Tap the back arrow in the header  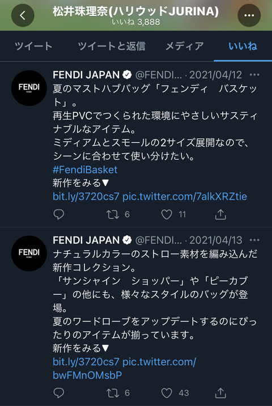click(x=23, y=15)
